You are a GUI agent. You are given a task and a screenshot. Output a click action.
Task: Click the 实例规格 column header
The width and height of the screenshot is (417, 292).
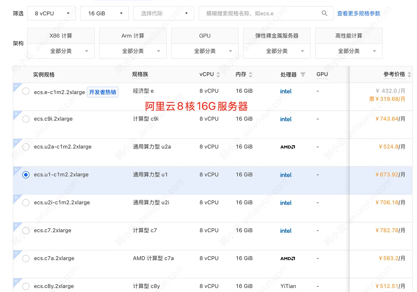44,74
